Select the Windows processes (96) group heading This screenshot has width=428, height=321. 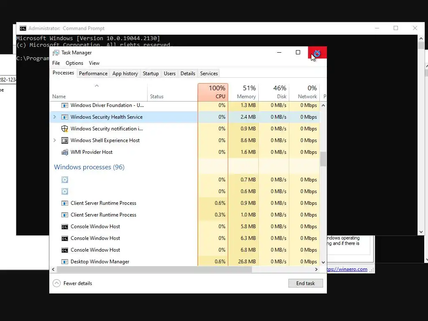(x=89, y=167)
